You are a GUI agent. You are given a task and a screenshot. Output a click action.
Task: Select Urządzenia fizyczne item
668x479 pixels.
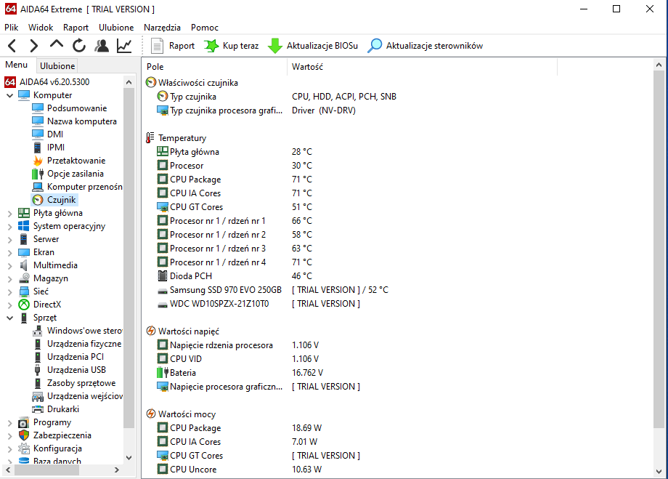tap(84, 344)
